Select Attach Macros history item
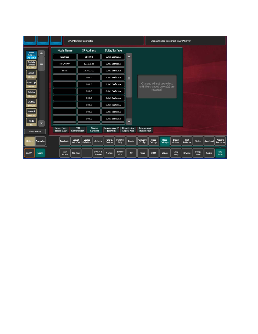 [31, 74]
